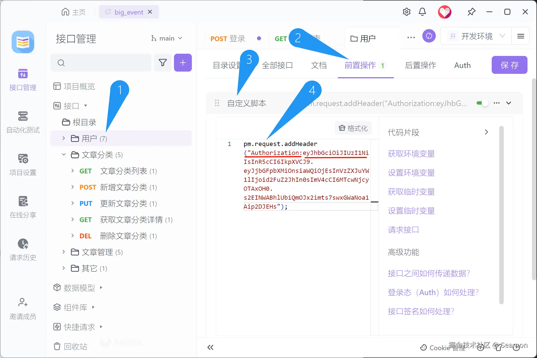Screen dimensions: 537x358
Task: Click the notification bell icon
Action: [x=422, y=12]
